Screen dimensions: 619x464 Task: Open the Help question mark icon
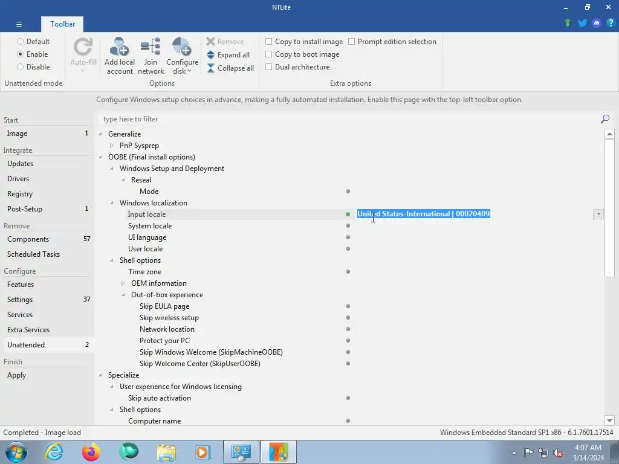point(611,23)
